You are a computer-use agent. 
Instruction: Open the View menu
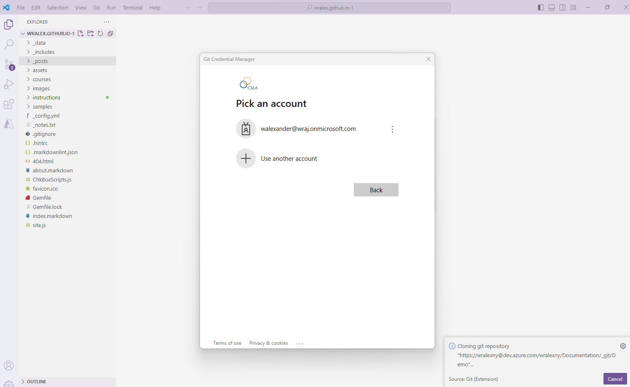coord(81,7)
